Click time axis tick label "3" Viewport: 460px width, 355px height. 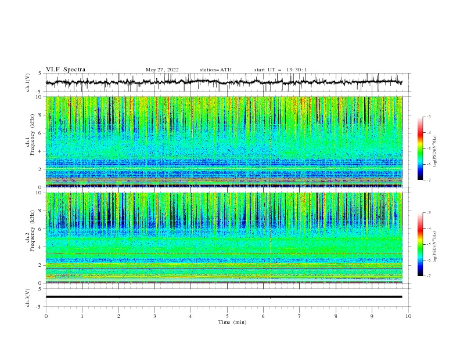[154, 316]
